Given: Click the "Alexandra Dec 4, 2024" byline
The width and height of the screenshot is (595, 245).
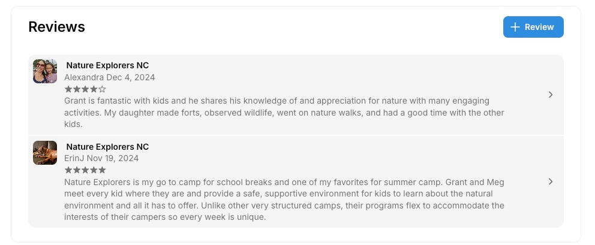Looking at the screenshot, I should [110, 77].
